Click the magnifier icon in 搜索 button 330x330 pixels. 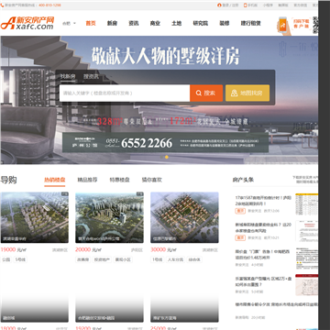click(199, 93)
